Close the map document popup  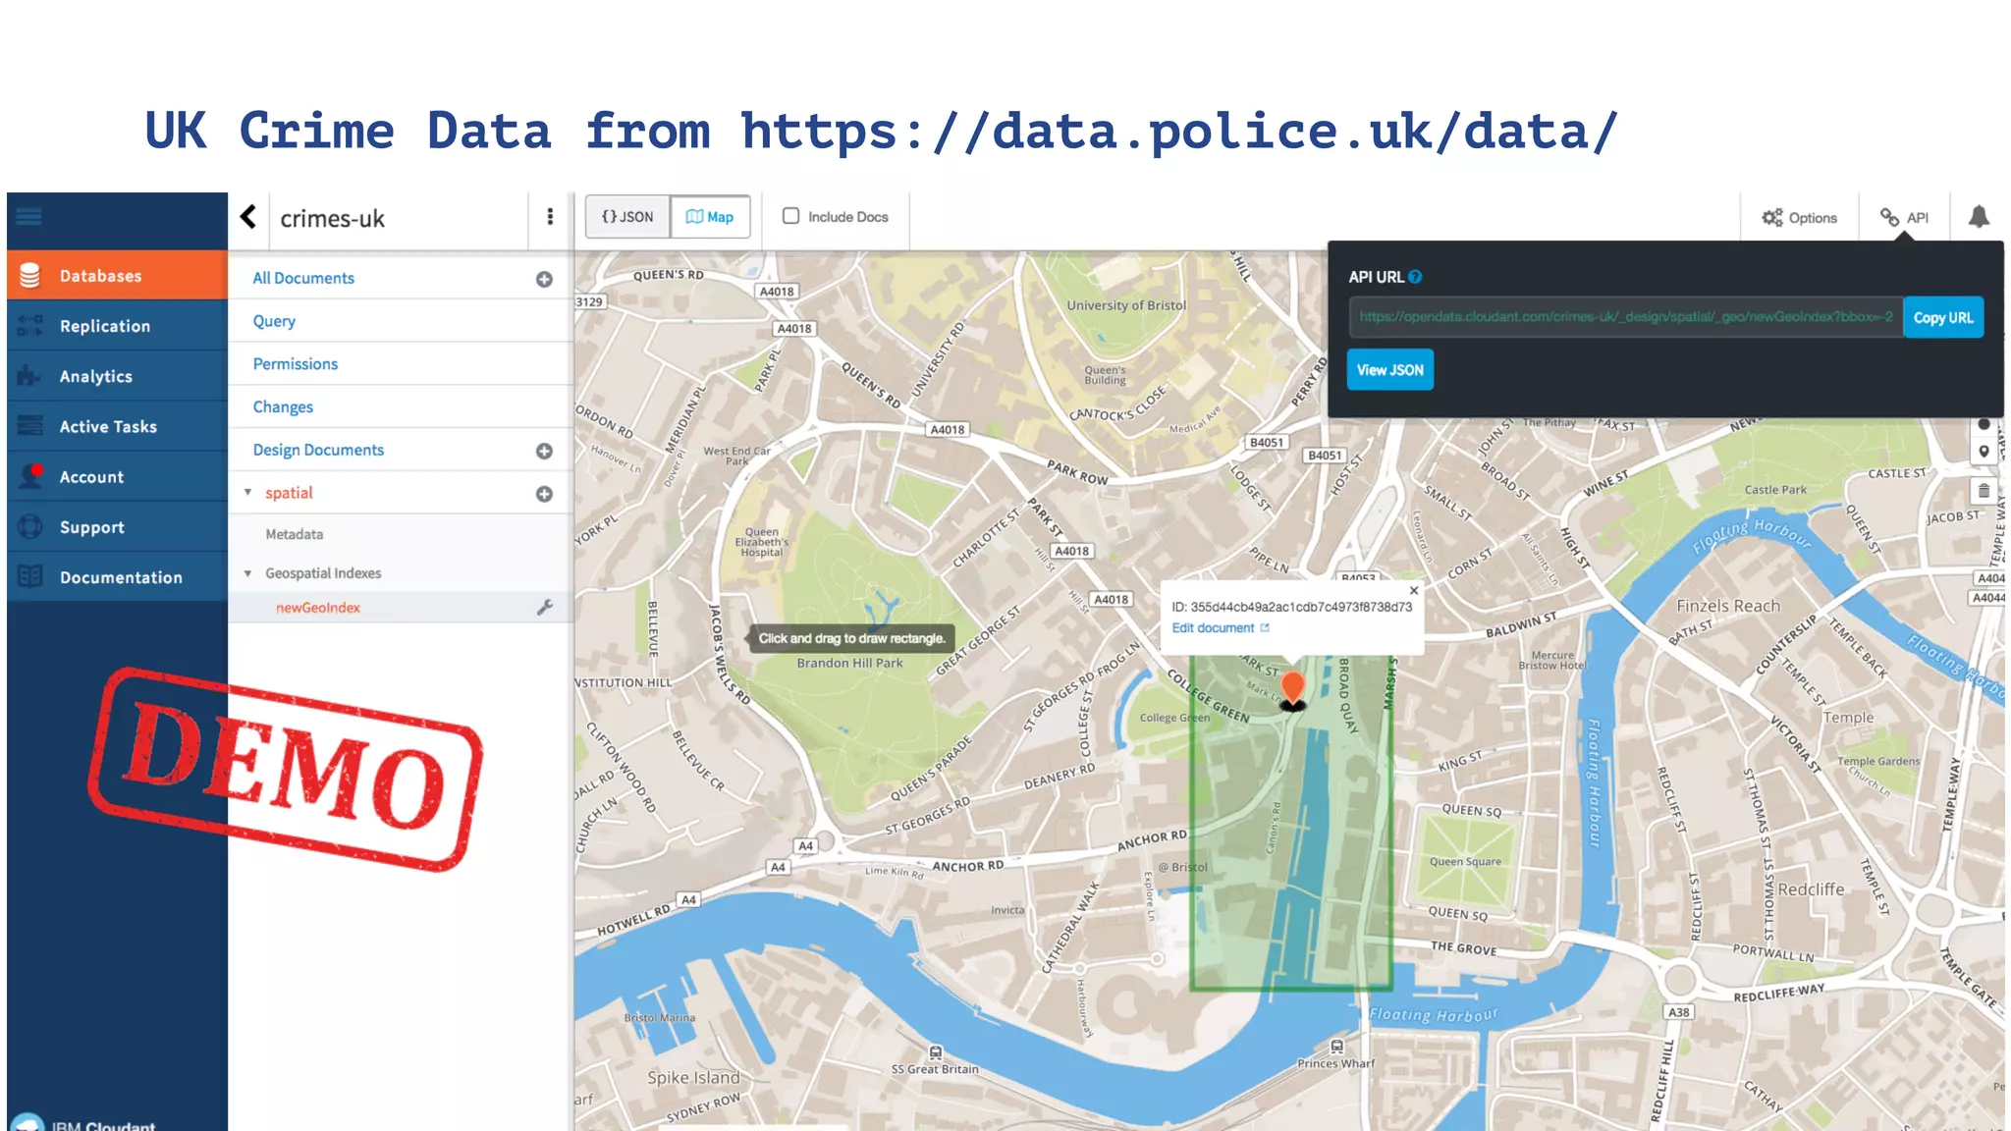coord(1414,590)
